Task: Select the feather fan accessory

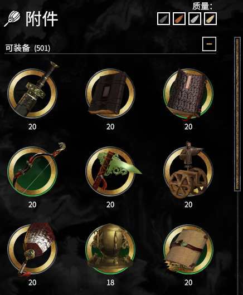Action: [x=32, y=249]
